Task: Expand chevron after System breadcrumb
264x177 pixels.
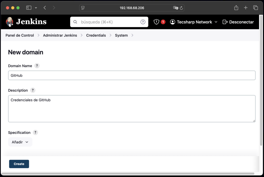Action: click(x=132, y=35)
